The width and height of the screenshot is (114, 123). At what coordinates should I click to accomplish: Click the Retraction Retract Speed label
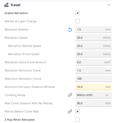pyautogui.click(x=24, y=46)
